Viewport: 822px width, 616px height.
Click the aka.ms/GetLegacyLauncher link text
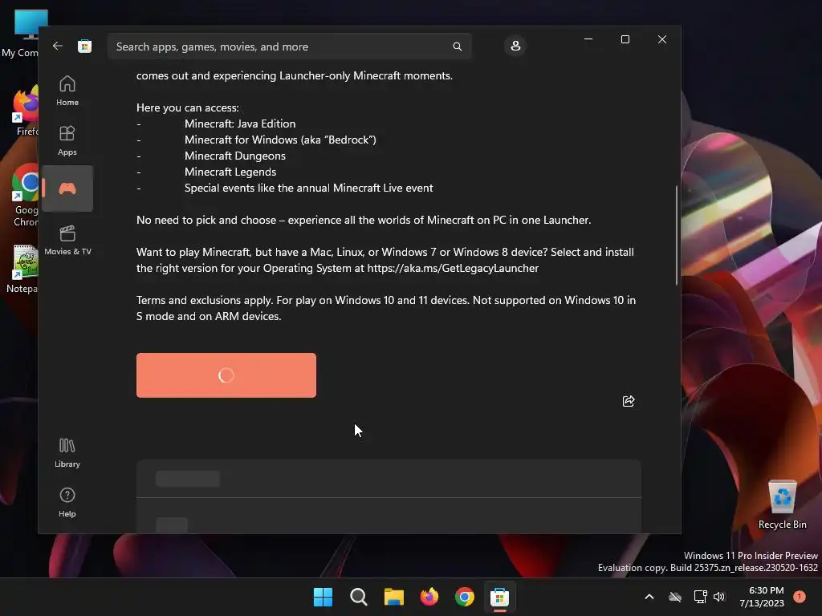(x=453, y=268)
